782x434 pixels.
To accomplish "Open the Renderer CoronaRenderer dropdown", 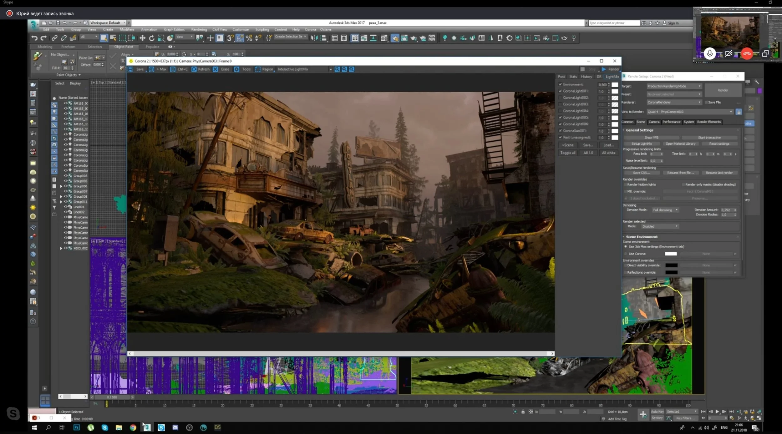I will tap(674, 102).
